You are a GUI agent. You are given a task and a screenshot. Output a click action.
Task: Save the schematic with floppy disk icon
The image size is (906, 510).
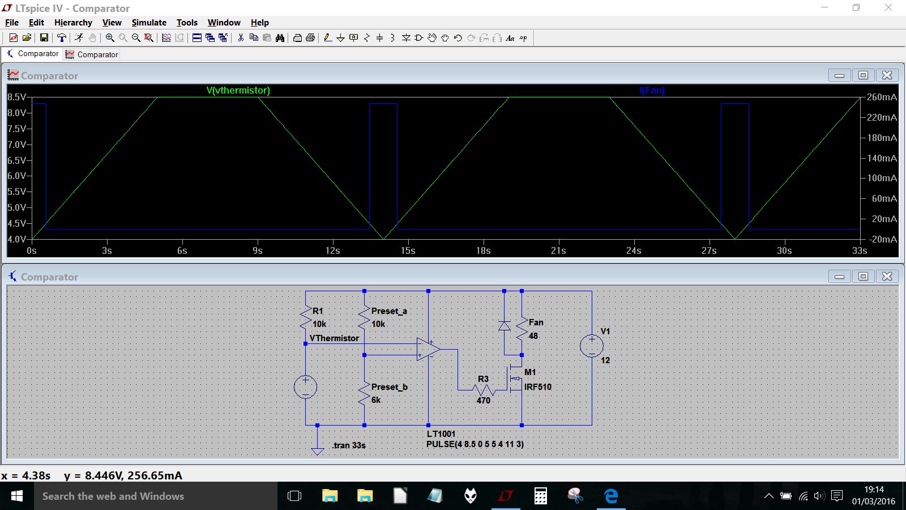pyautogui.click(x=44, y=38)
